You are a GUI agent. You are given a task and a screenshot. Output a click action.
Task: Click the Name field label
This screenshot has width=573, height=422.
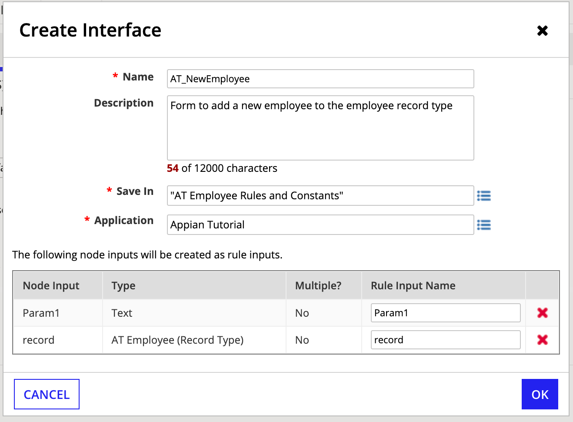tap(138, 77)
